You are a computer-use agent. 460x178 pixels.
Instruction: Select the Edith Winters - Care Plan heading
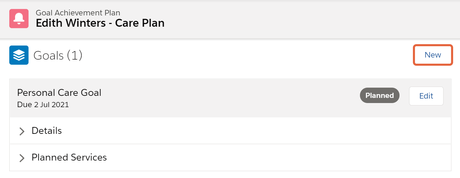pos(100,23)
